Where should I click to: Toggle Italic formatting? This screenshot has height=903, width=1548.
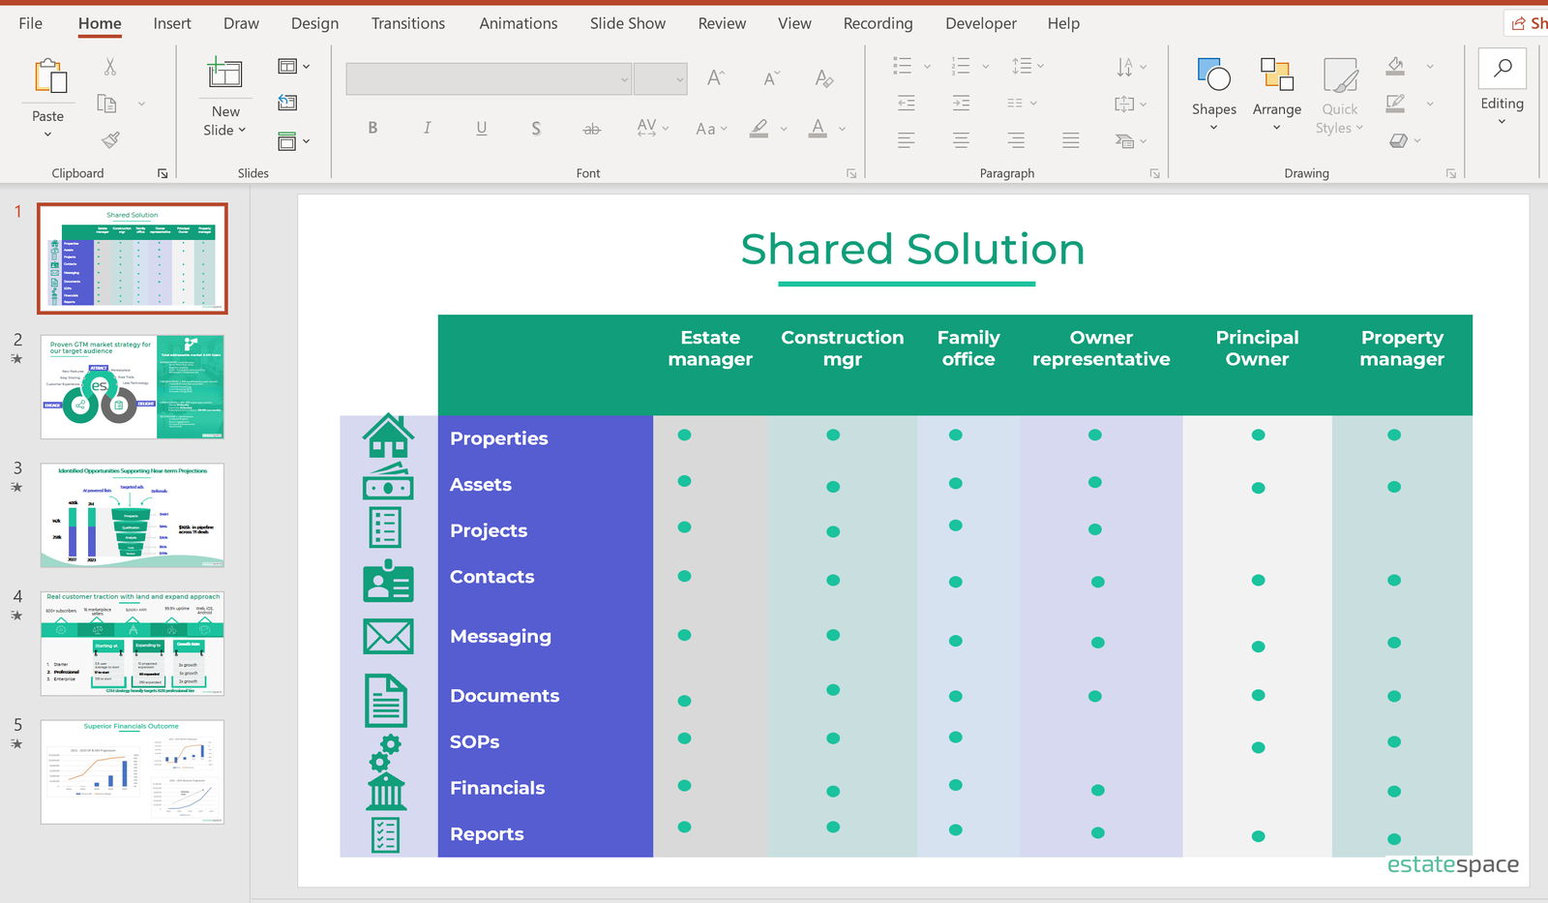click(x=427, y=128)
